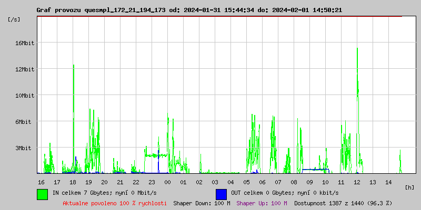Click the purple 'Shaper Up: 100 M' label
The height and width of the screenshot is (210, 421).
(262, 203)
